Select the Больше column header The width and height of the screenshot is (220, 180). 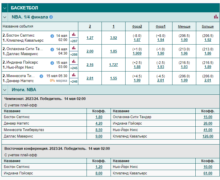coord(208,26)
